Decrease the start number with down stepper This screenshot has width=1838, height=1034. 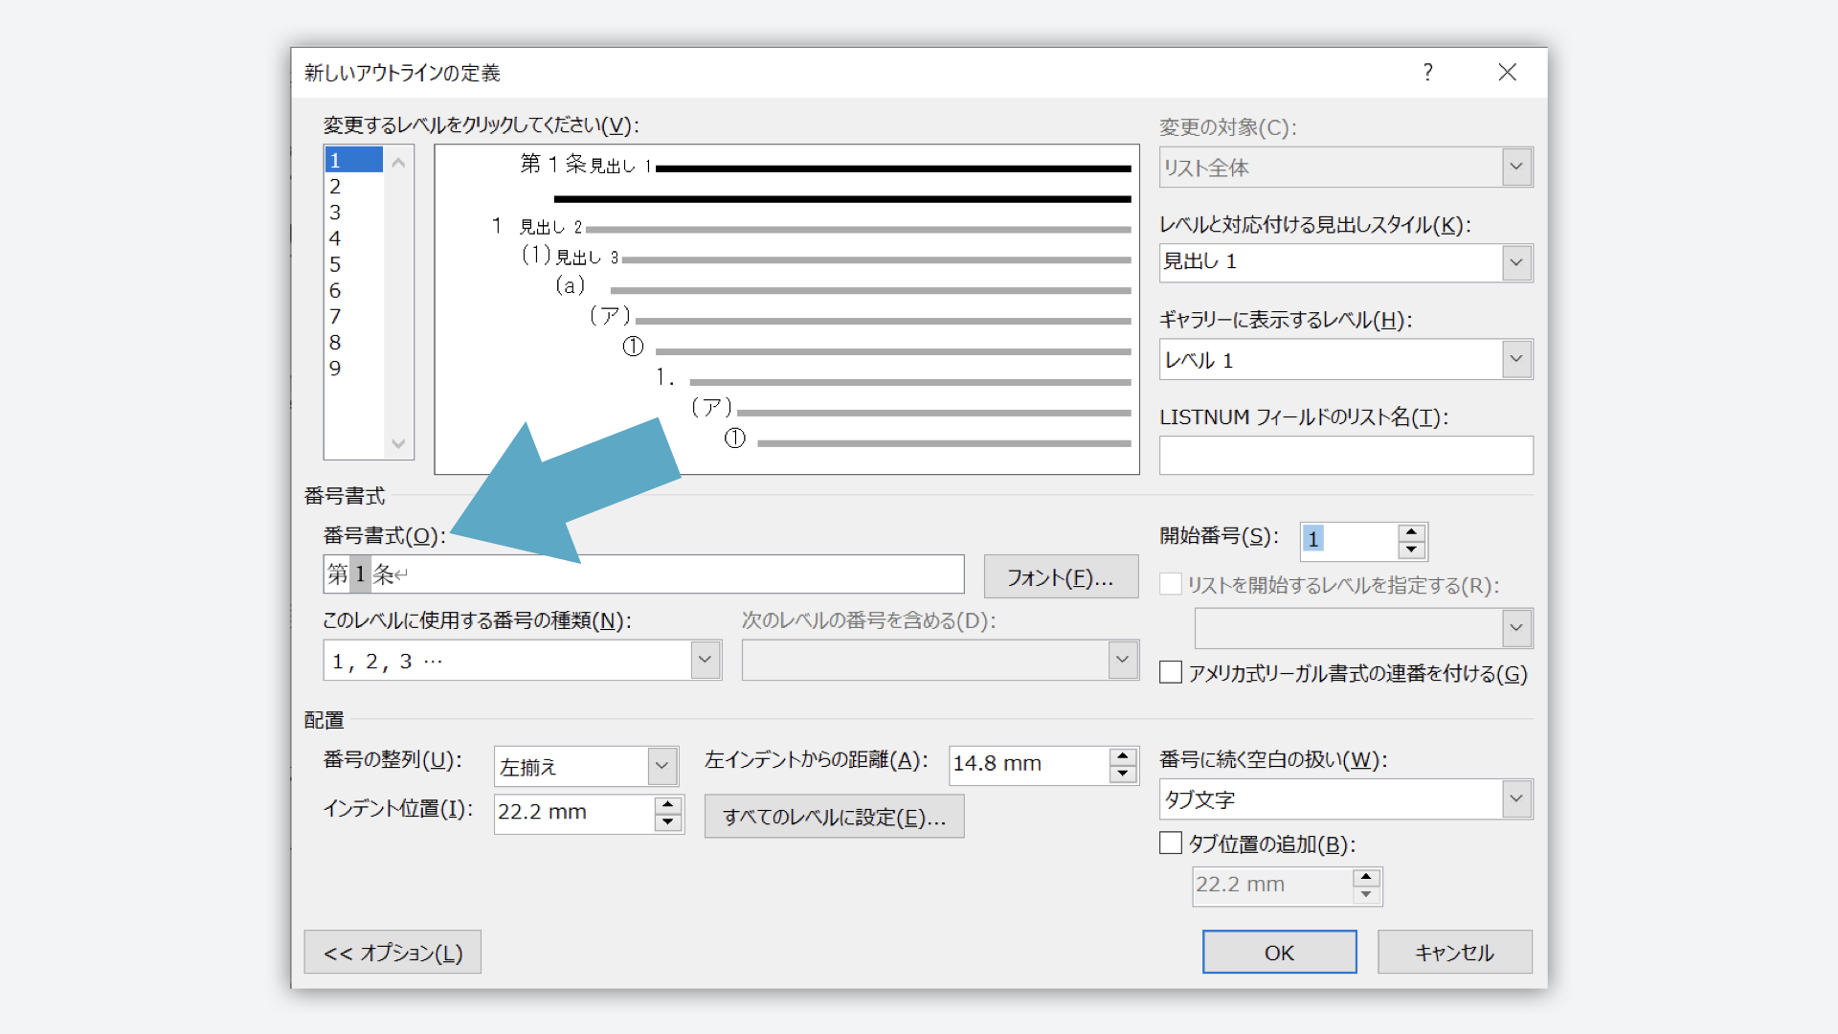pos(1411,550)
